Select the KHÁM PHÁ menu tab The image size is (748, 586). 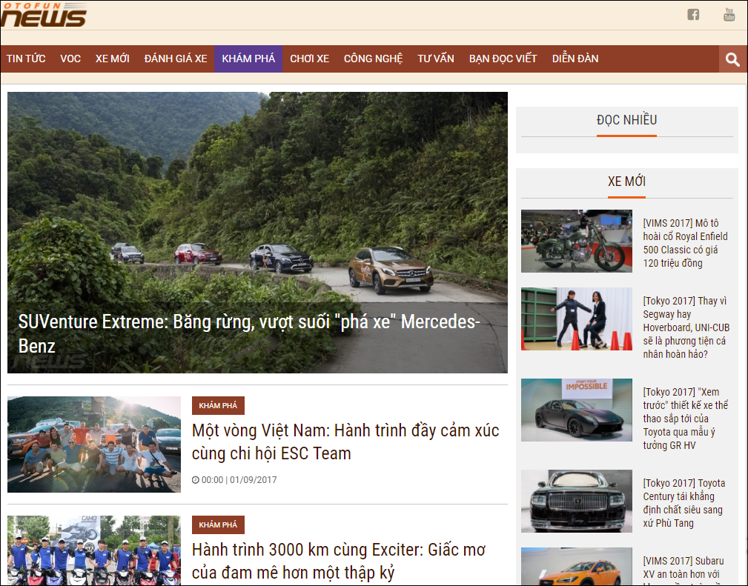point(248,59)
